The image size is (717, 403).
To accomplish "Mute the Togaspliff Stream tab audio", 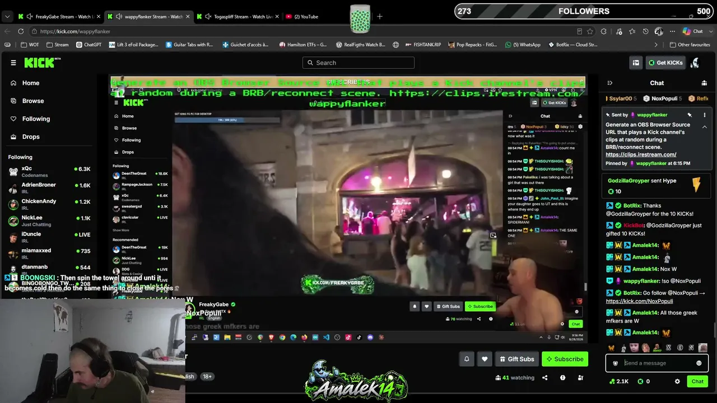I will pos(209,17).
